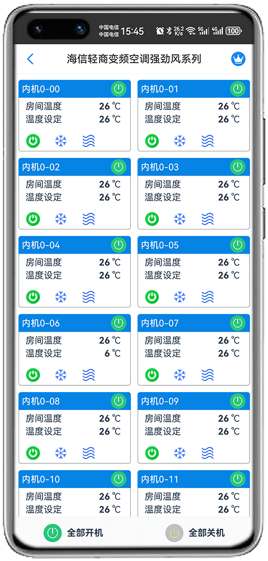Toggle header power button of 内机0-08

tap(119, 401)
